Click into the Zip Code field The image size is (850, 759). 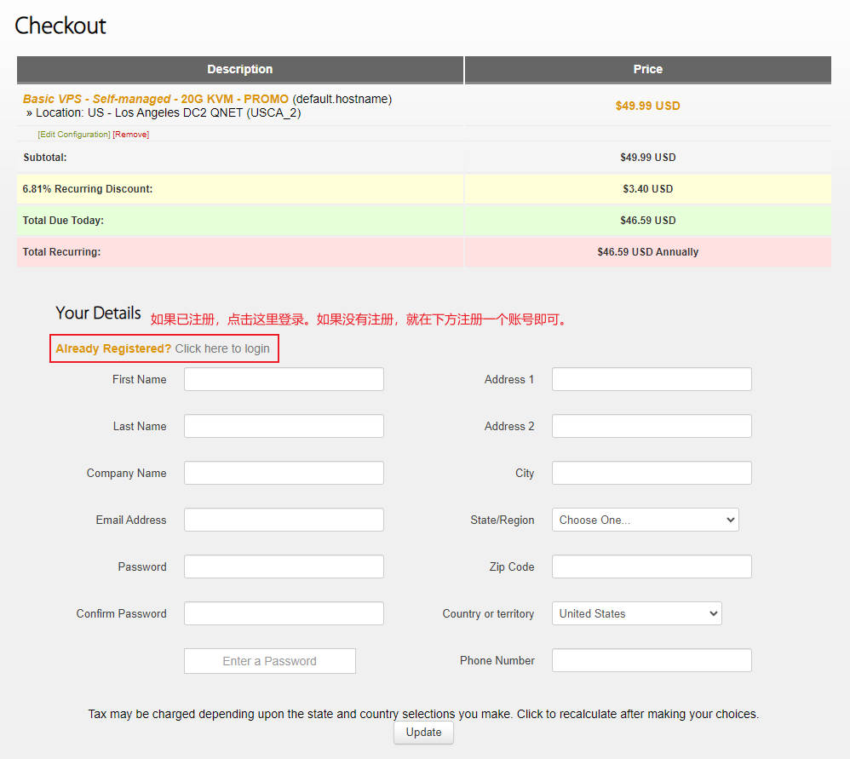(652, 566)
